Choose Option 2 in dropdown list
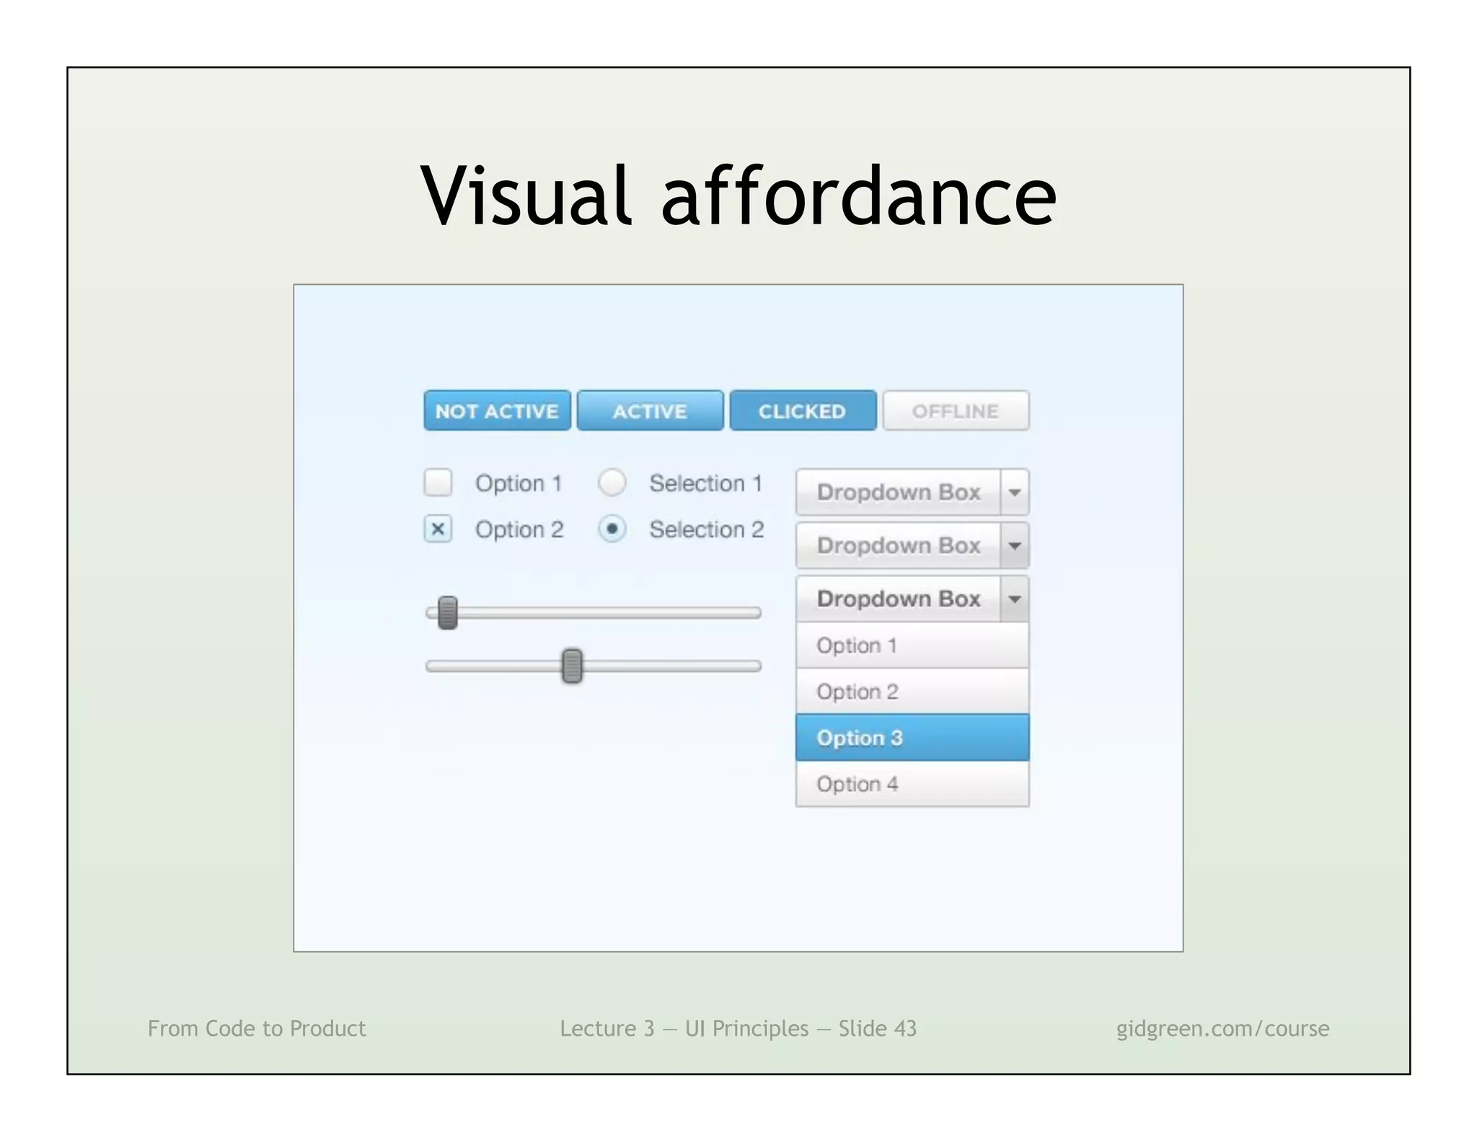Screen dimensions: 1477x1141 [x=912, y=691]
